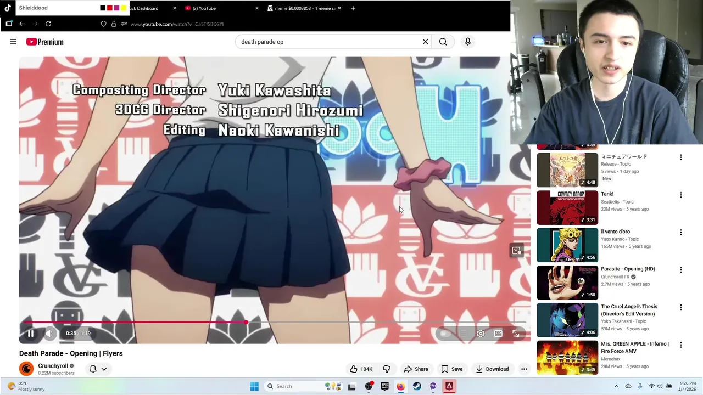Play Parasite - Opening (HD) recommendation
The width and height of the screenshot is (703, 395).
[567, 283]
